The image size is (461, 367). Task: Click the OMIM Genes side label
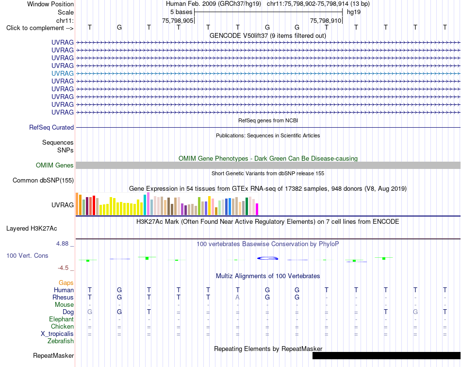click(x=54, y=165)
